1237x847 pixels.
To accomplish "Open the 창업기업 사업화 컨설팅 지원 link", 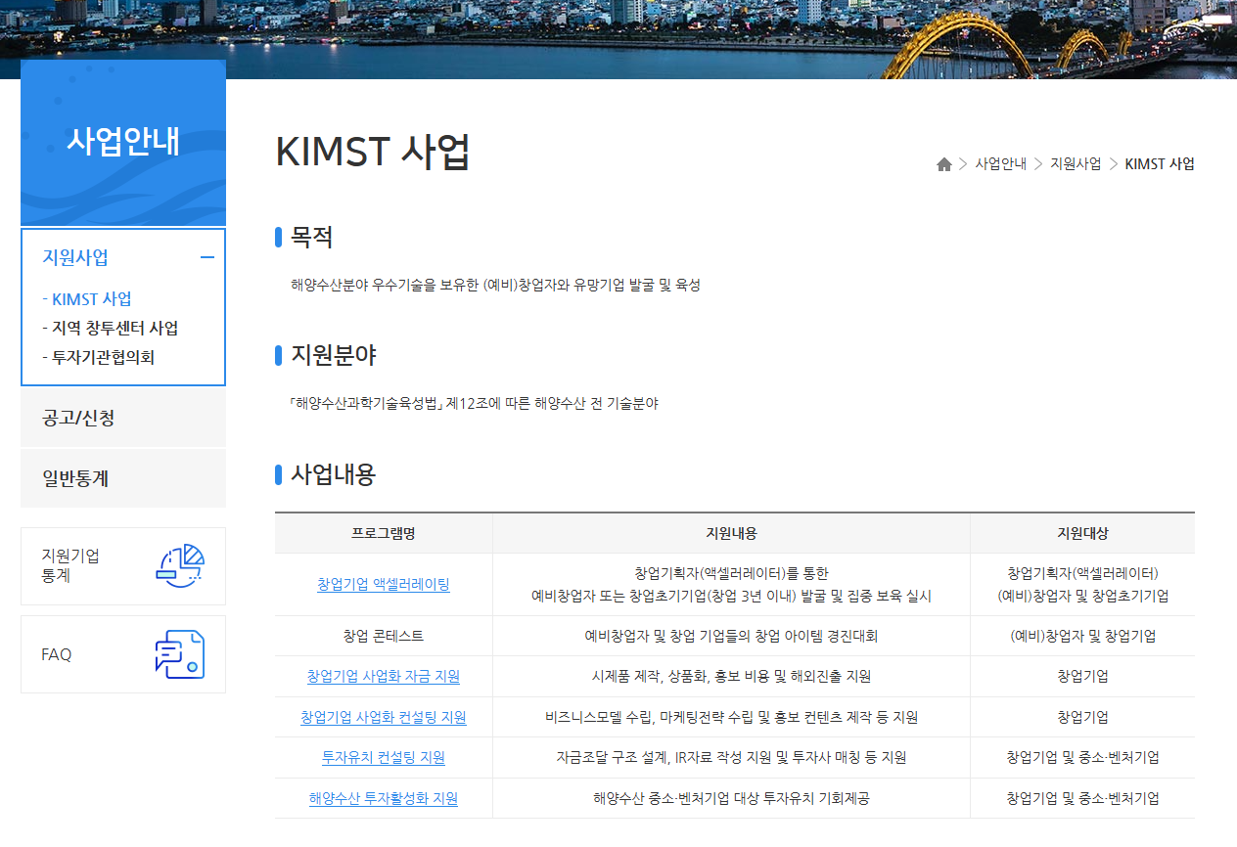I will point(384,717).
